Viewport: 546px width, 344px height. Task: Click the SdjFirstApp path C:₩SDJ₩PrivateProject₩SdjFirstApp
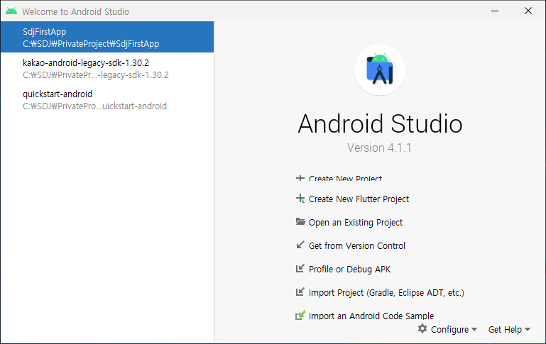pos(91,44)
